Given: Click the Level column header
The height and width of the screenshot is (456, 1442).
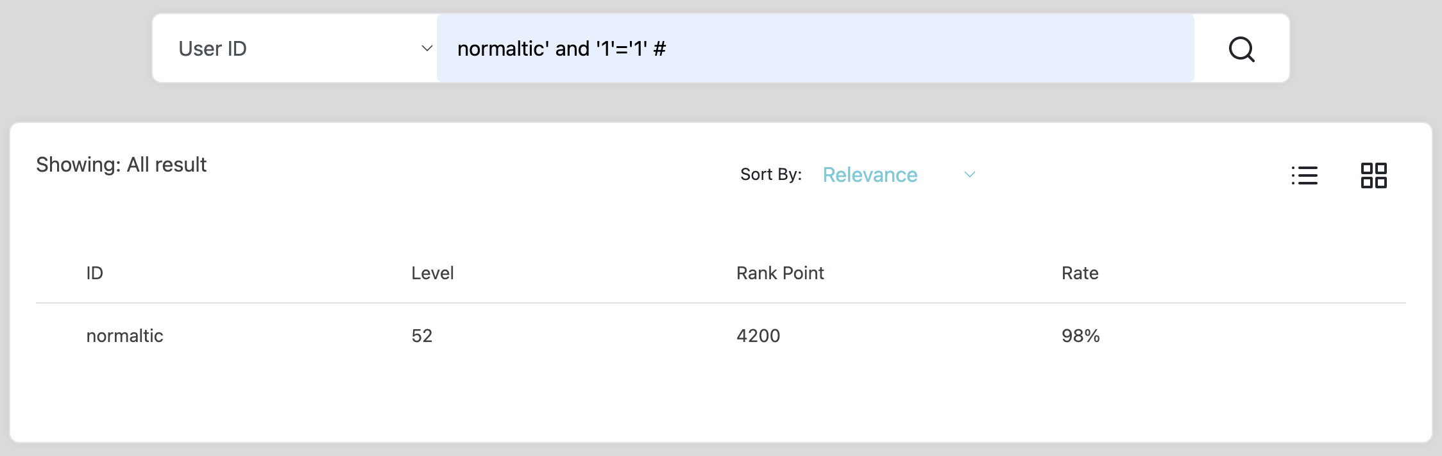Looking at the screenshot, I should 432,273.
